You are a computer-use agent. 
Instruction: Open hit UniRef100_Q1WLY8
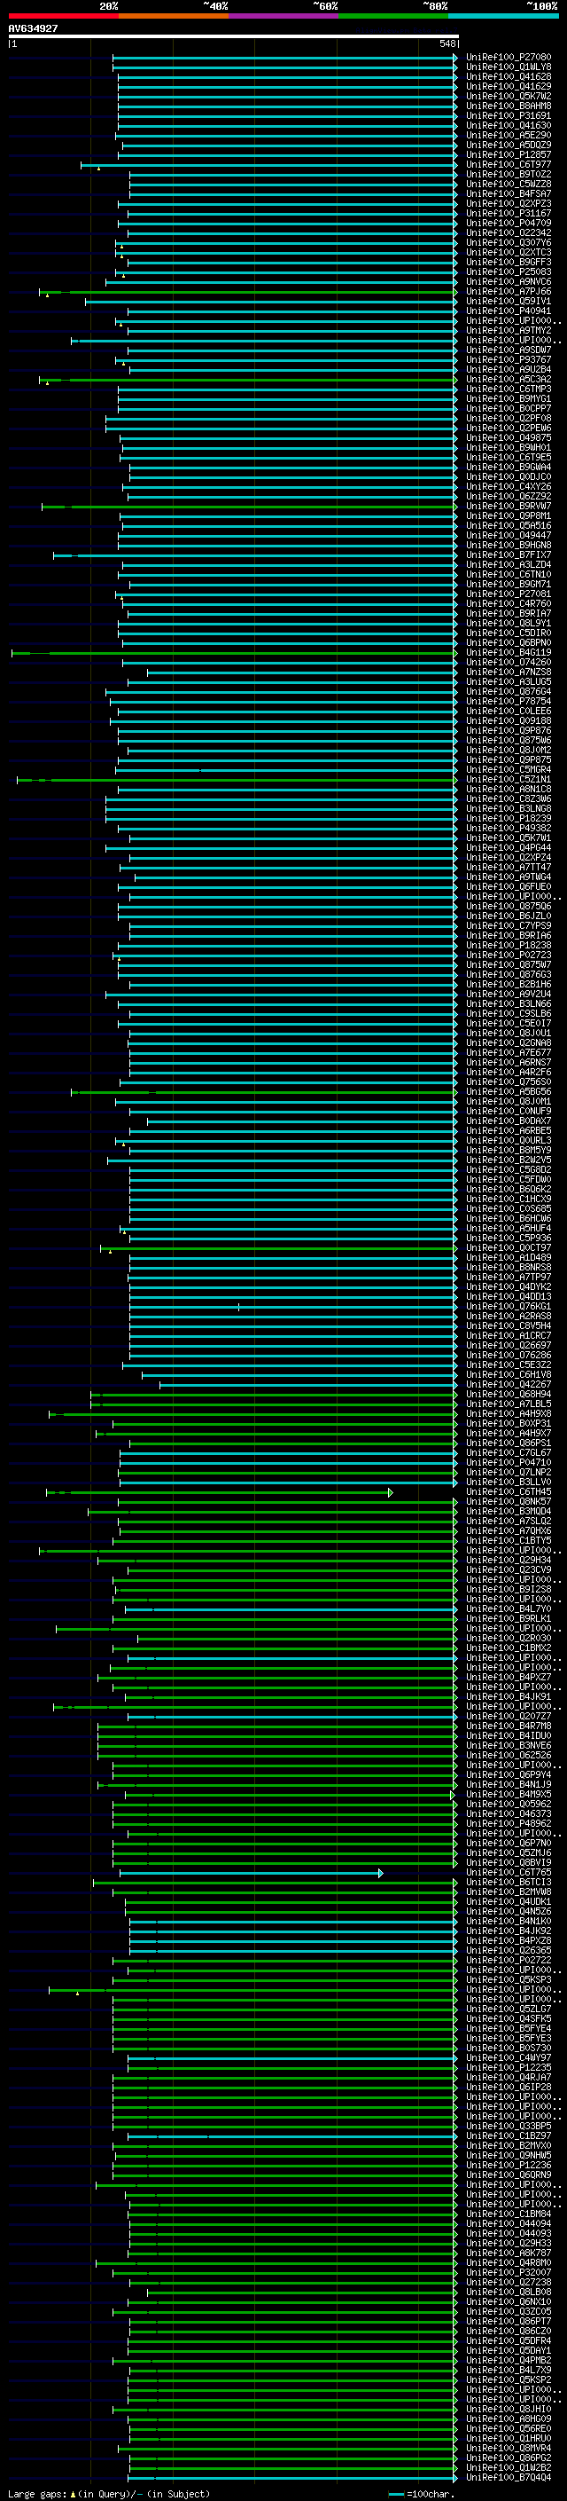tap(509, 67)
